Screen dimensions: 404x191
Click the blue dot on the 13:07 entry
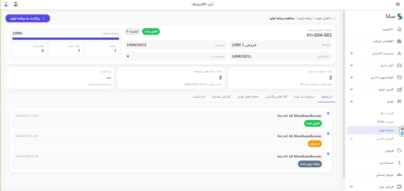(x=328, y=133)
